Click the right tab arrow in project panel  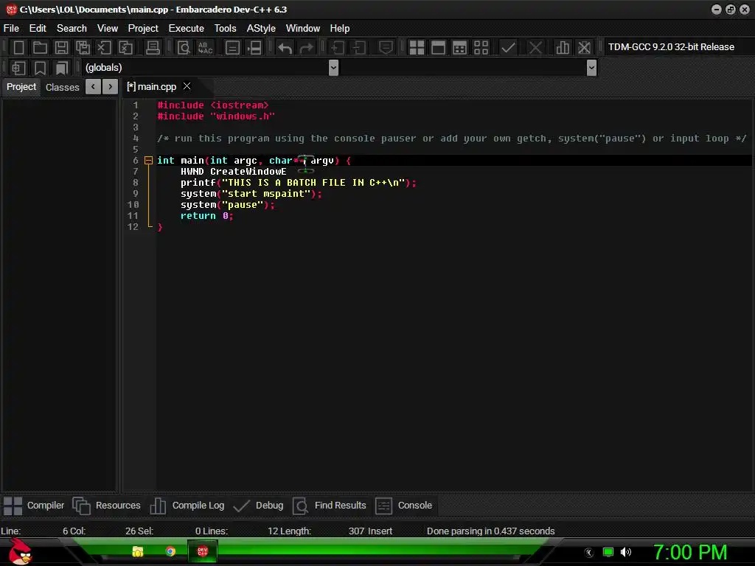tap(111, 87)
